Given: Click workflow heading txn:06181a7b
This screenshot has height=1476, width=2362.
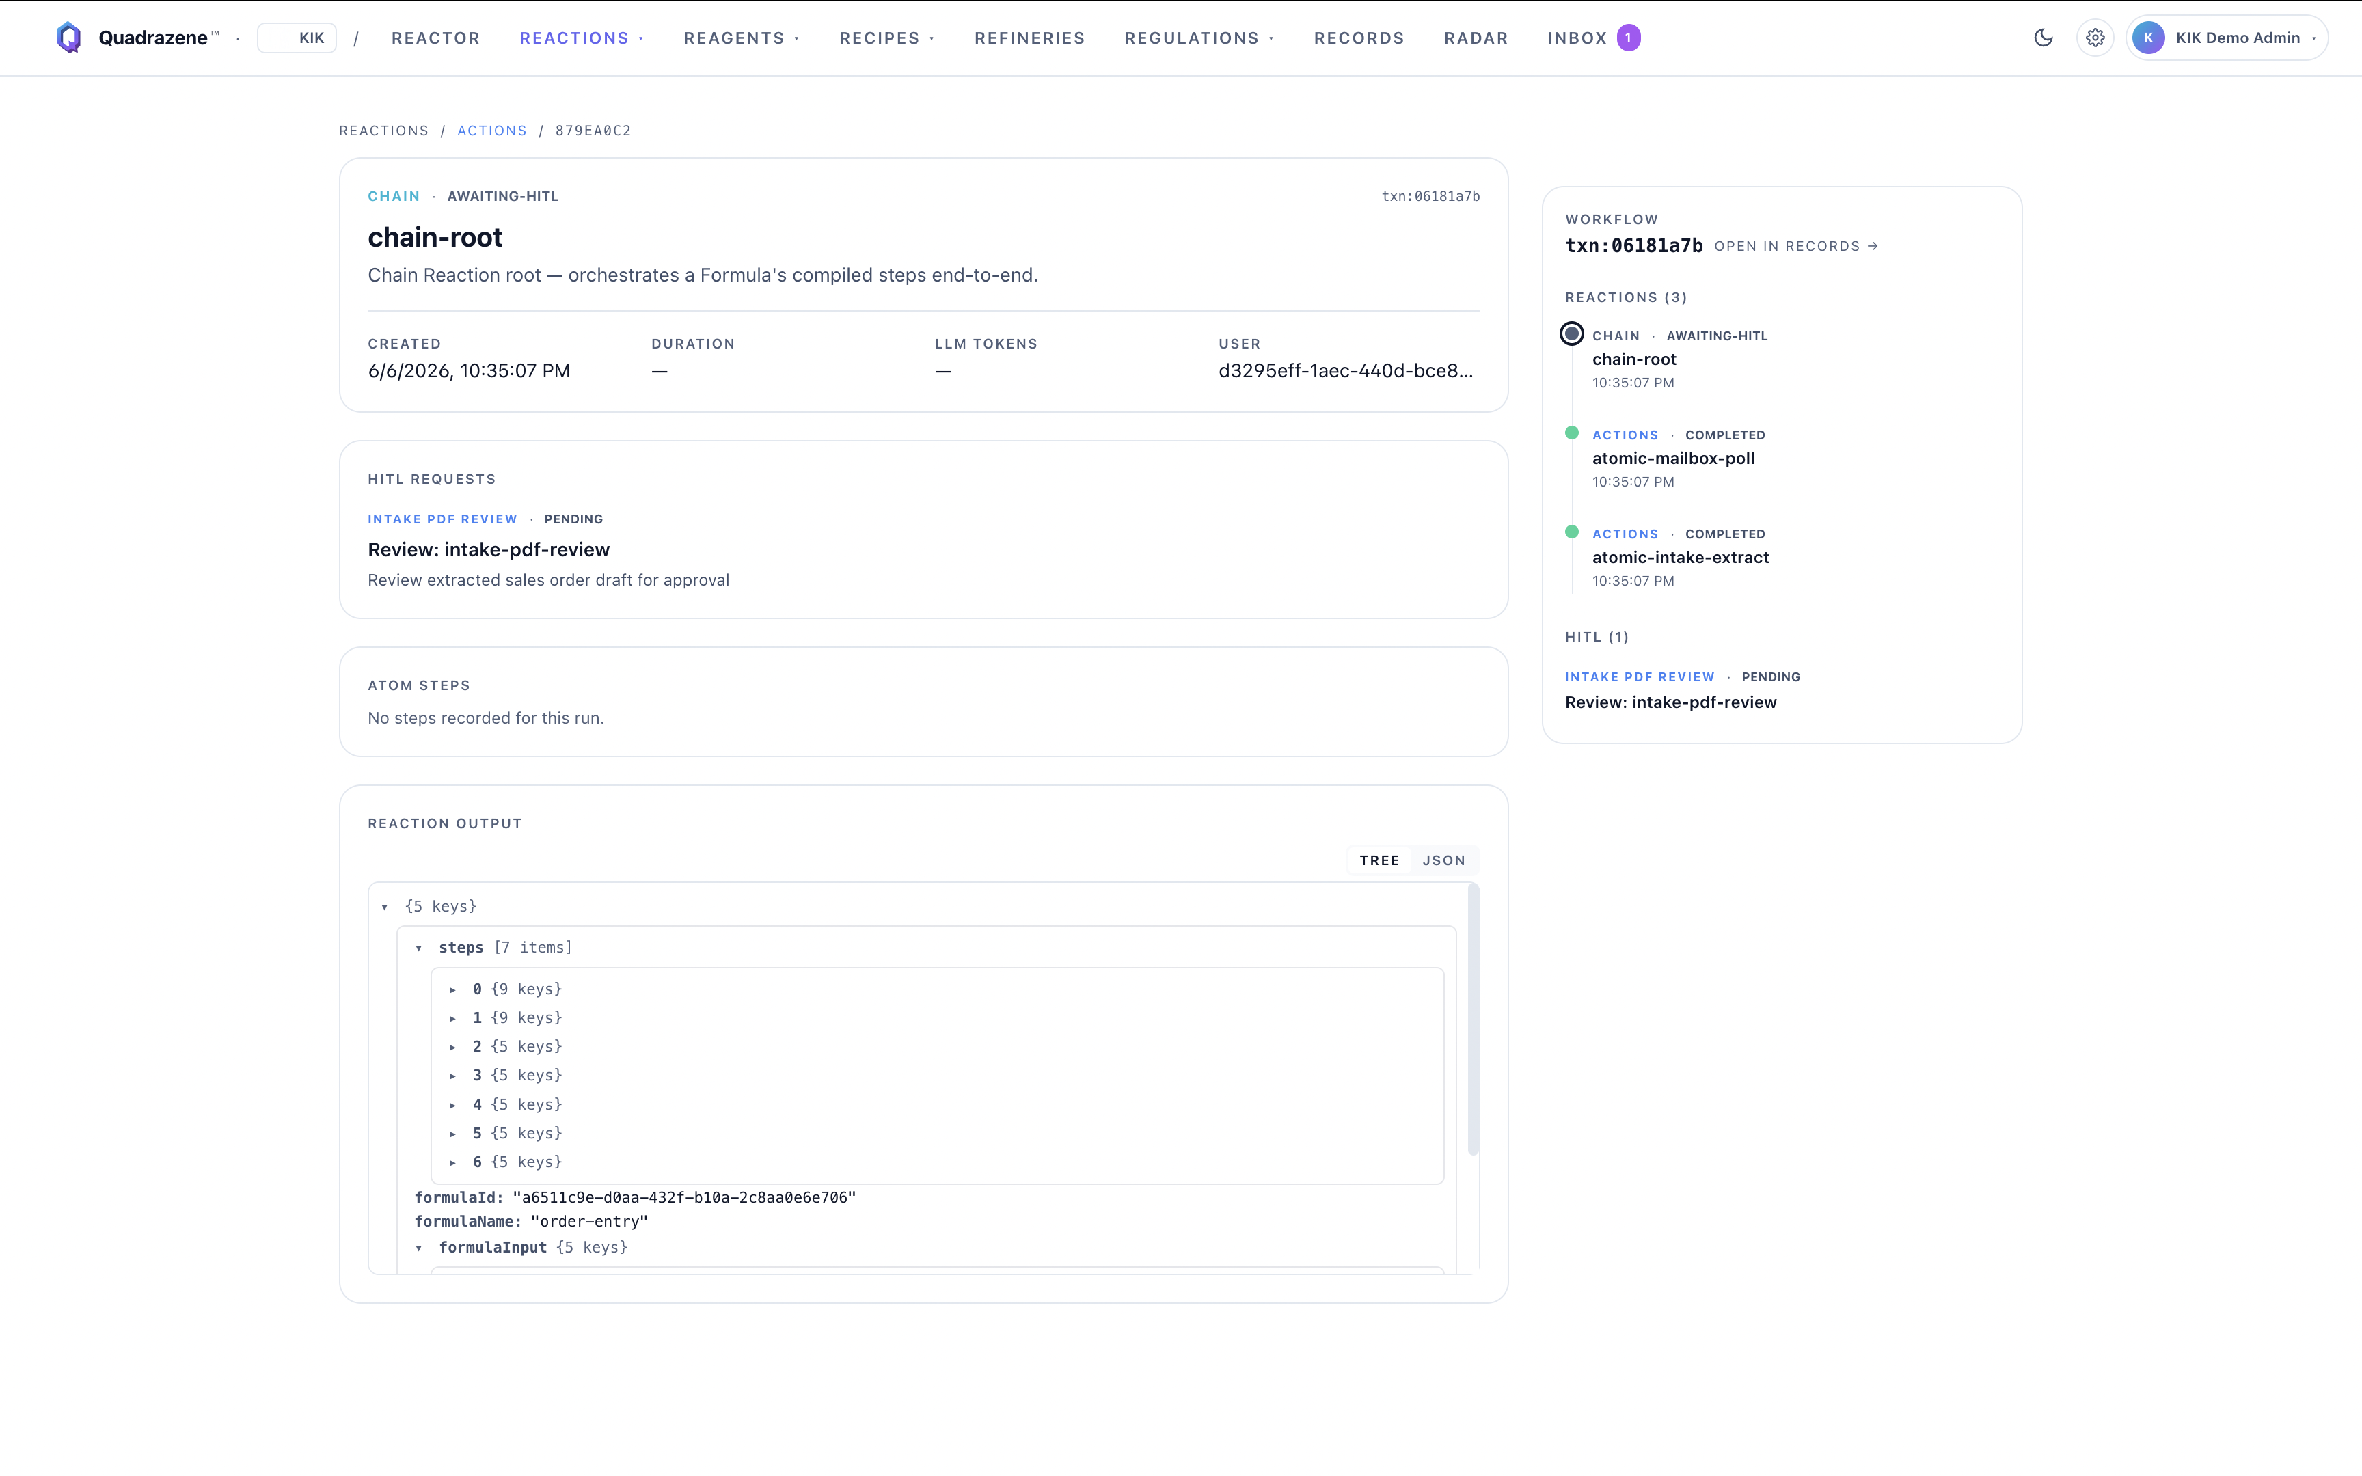Looking at the screenshot, I should click(1634, 246).
